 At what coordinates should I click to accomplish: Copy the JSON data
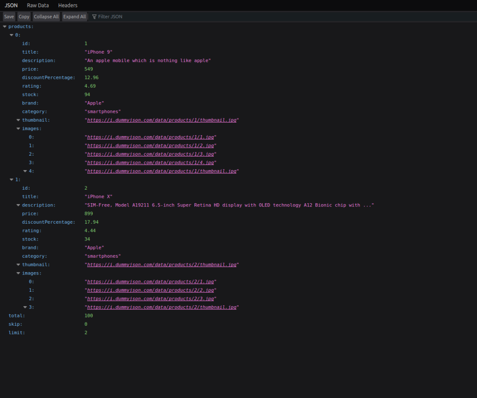pyautogui.click(x=24, y=16)
